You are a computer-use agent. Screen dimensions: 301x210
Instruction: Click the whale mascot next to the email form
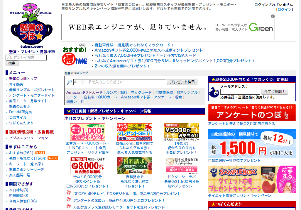tap(214, 92)
